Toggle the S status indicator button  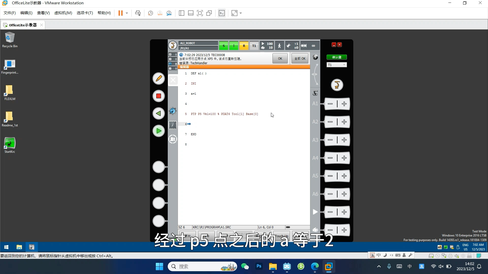(x=224, y=45)
